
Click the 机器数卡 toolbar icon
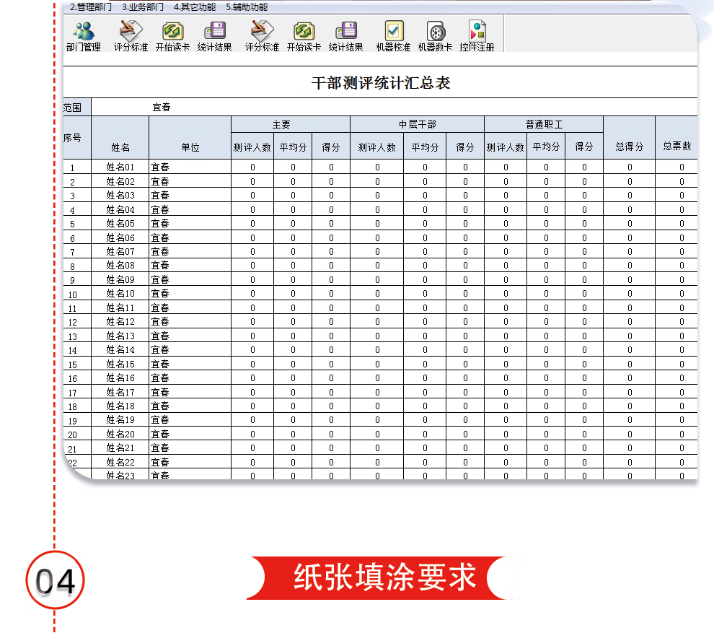pyautogui.click(x=436, y=32)
